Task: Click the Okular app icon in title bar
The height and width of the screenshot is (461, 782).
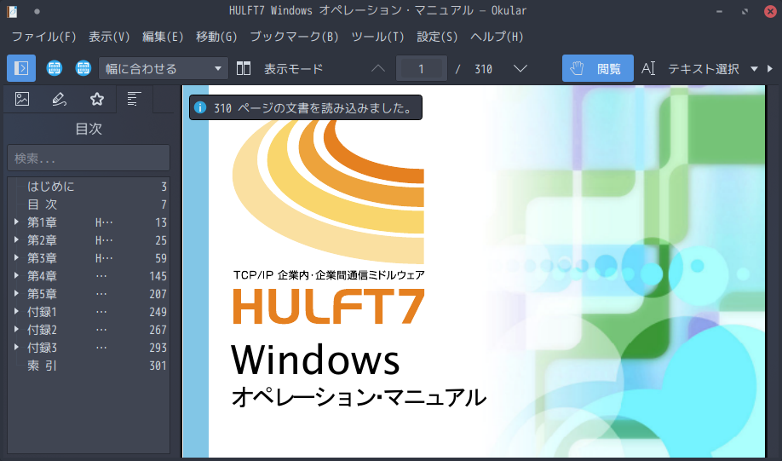Action: point(13,11)
